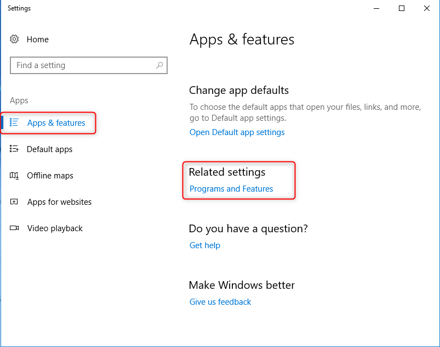Click the Home gear icon

tap(15, 40)
